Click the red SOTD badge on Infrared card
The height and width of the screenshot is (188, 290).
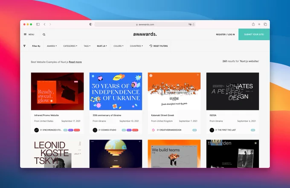pos(77,130)
